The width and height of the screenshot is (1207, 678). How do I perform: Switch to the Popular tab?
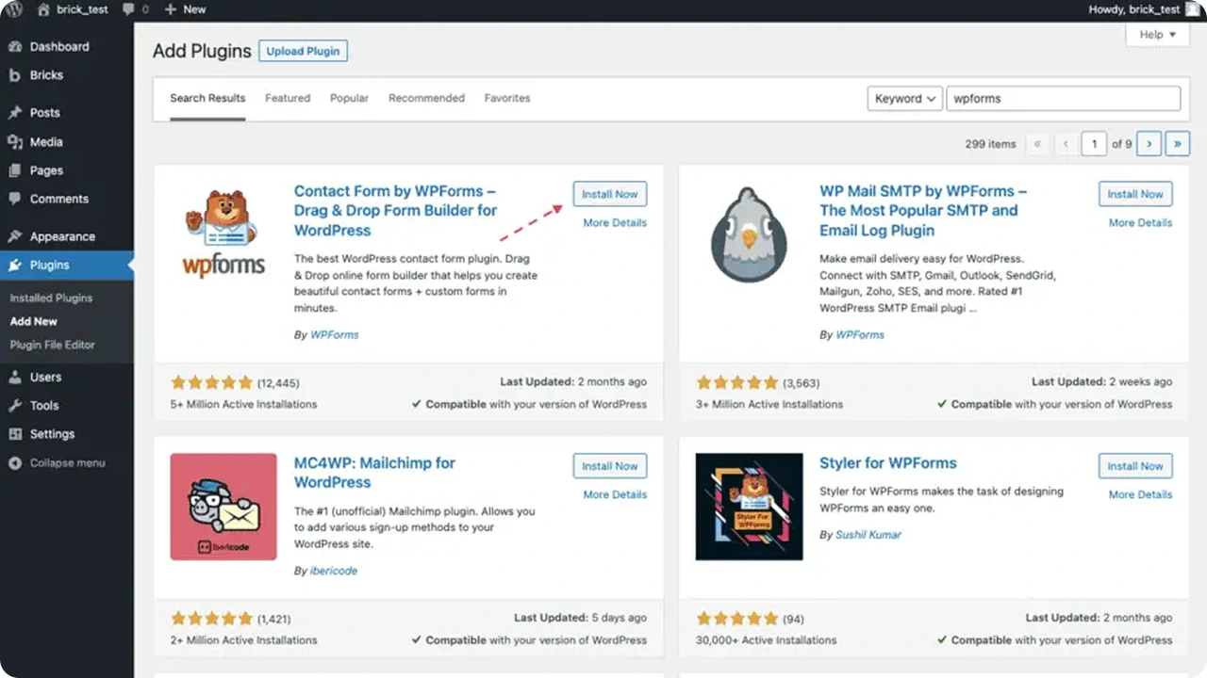(x=349, y=98)
